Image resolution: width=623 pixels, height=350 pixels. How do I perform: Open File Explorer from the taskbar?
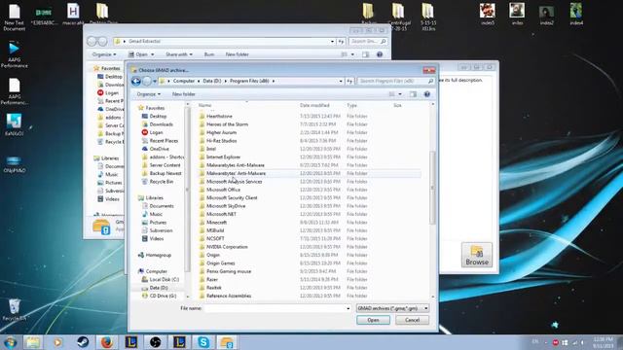[x=33, y=342]
